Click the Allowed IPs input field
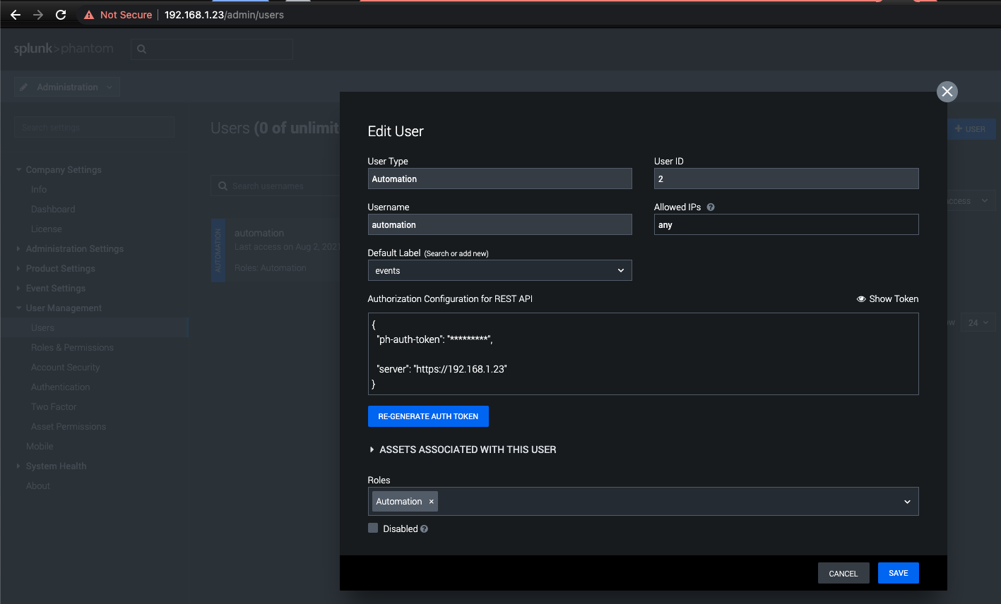This screenshot has width=1001, height=604. click(x=786, y=225)
